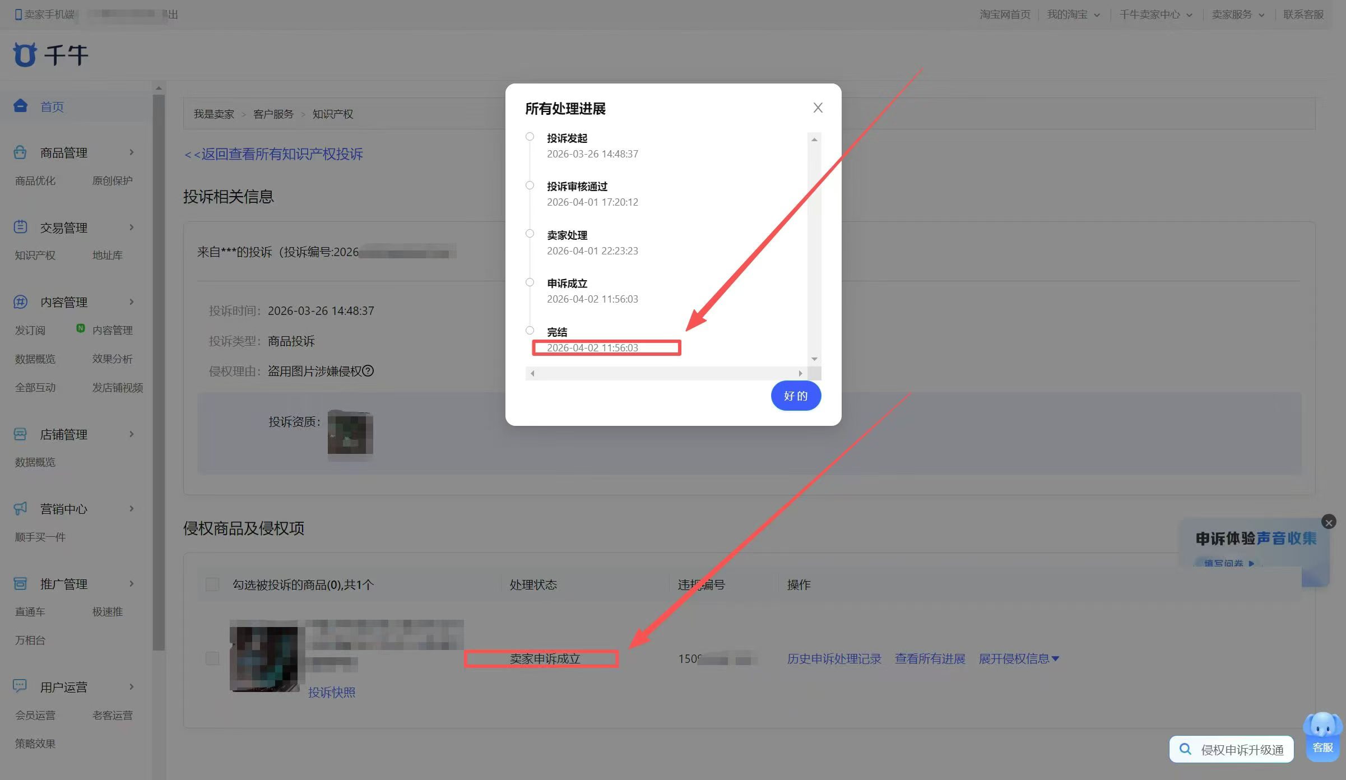Expand the 展开侵权信息 dropdown
Screen dimensions: 1346x780
pyautogui.click(x=1018, y=658)
